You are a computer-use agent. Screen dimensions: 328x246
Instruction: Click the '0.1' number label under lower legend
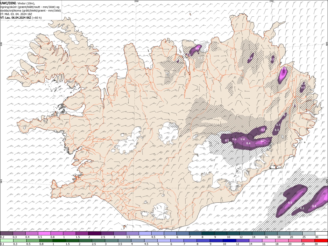coord(2,244)
